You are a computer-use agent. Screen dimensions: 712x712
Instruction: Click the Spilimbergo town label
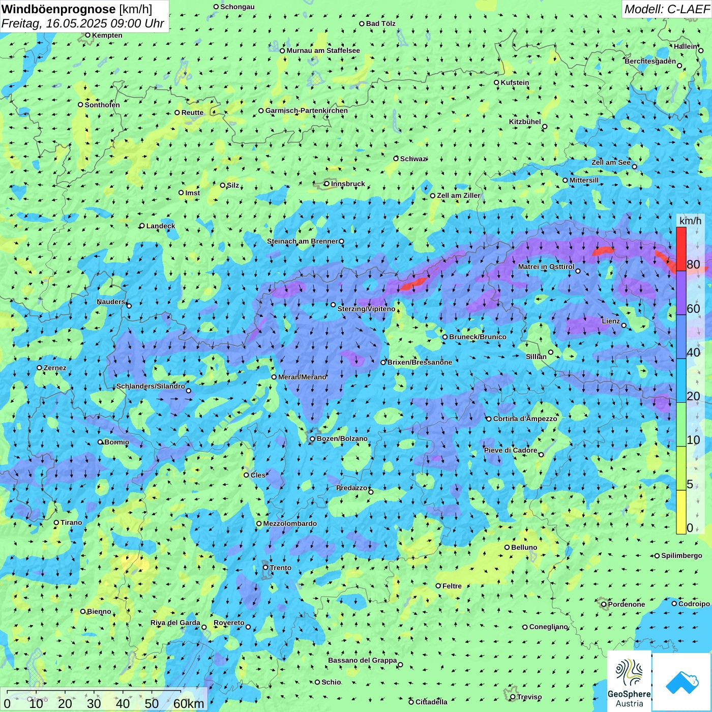[682, 555]
